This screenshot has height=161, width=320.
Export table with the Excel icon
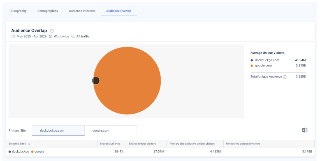click(305, 130)
